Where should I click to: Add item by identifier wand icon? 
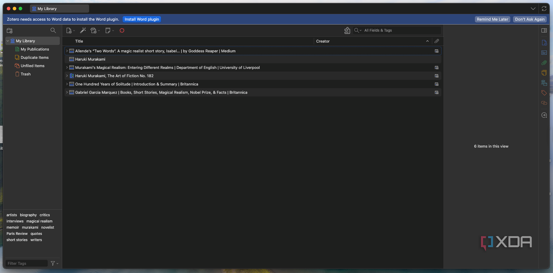pos(83,30)
